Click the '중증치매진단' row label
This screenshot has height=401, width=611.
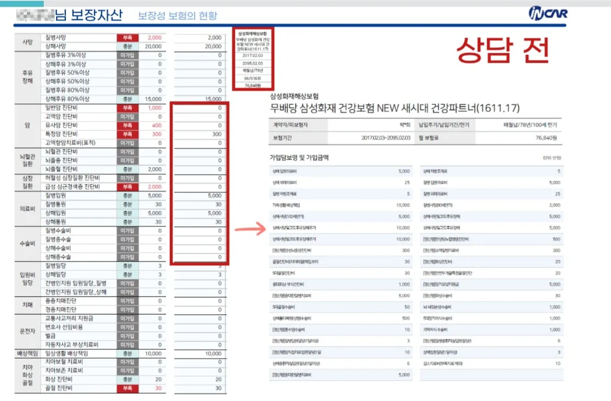61,301
